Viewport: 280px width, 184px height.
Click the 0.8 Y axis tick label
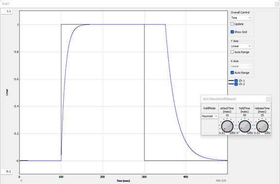(16, 52)
